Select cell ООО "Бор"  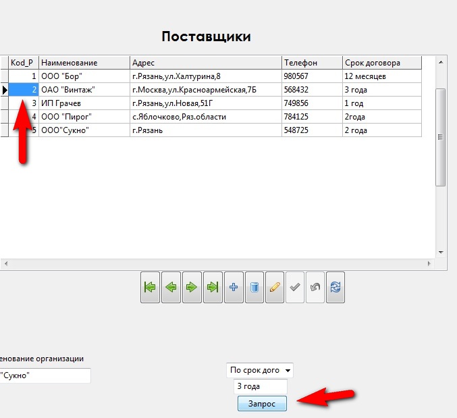pos(84,76)
